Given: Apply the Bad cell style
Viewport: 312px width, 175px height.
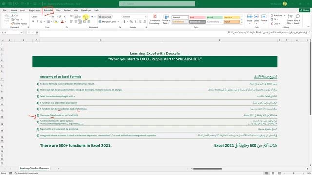Looking at the screenshot, I should [x=197, y=17].
